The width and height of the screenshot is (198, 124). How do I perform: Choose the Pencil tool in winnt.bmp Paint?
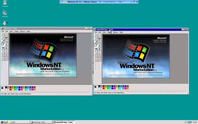(3, 45)
